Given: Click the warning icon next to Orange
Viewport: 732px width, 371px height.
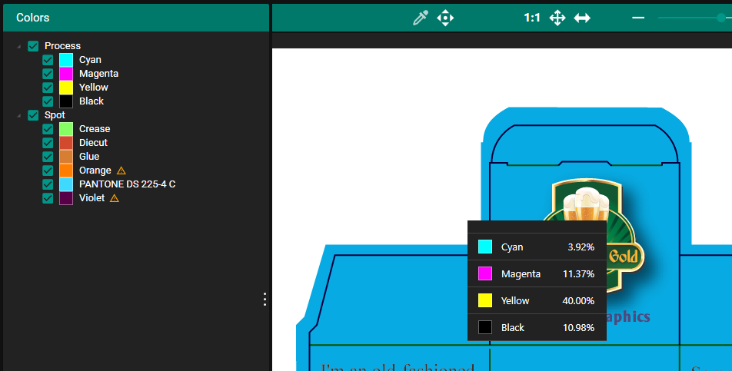Looking at the screenshot, I should pyautogui.click(x=121, y=171).
